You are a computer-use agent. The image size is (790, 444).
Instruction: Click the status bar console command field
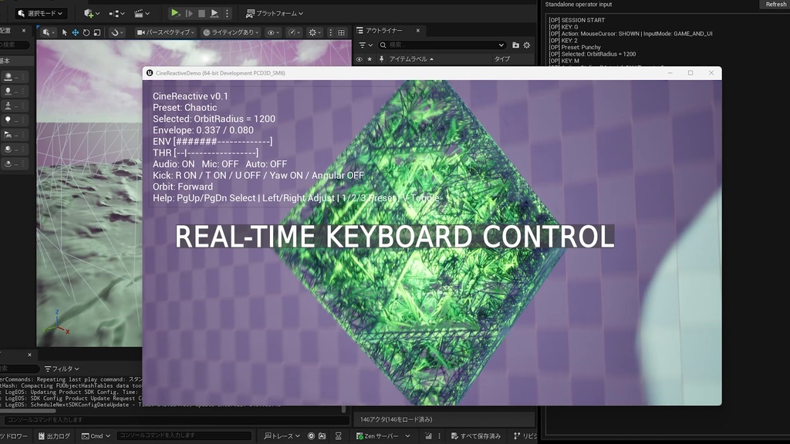[184, 436]
